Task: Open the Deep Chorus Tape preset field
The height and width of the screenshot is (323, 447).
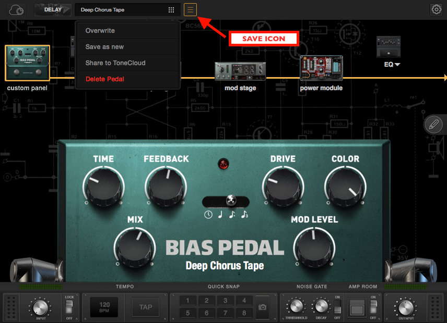Action: [127, 10]
